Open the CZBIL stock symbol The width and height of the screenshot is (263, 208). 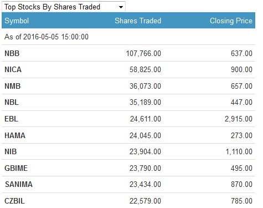[14, 201]
